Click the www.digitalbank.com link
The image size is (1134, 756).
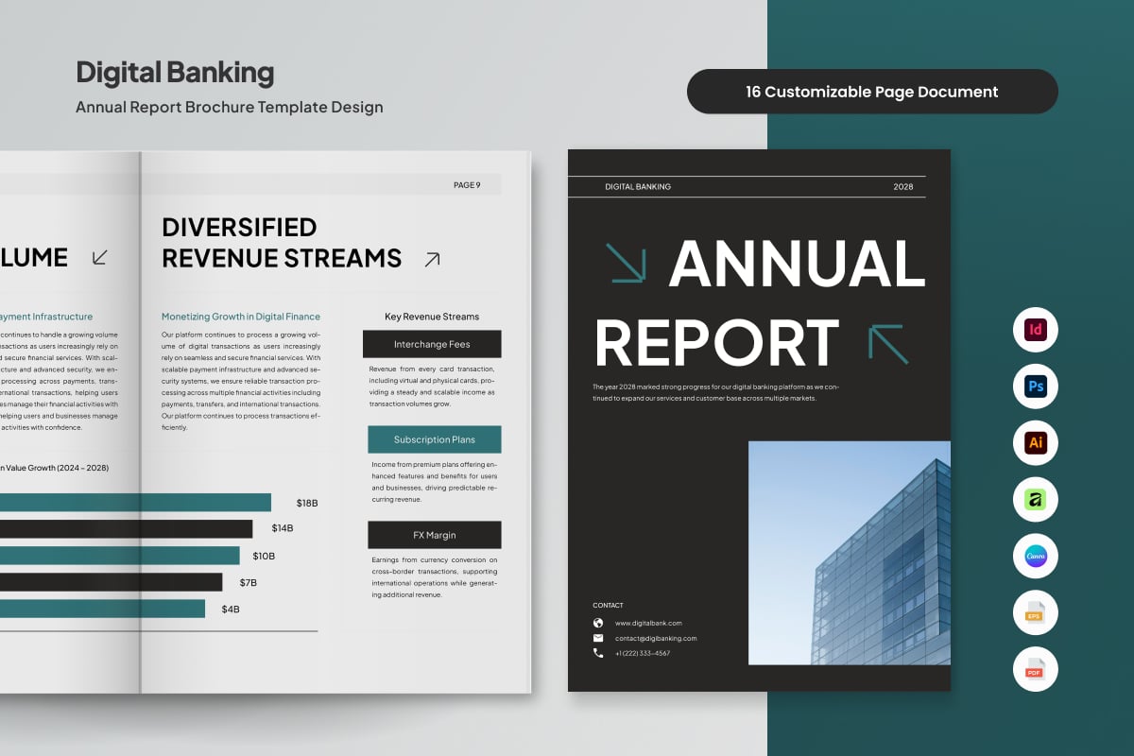pos(650,624)
